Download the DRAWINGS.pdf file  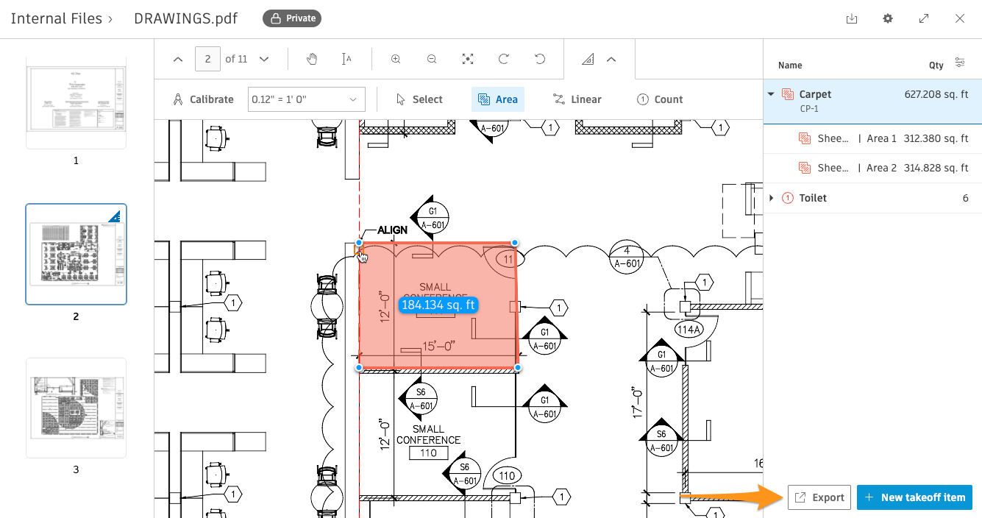point(852,18)
